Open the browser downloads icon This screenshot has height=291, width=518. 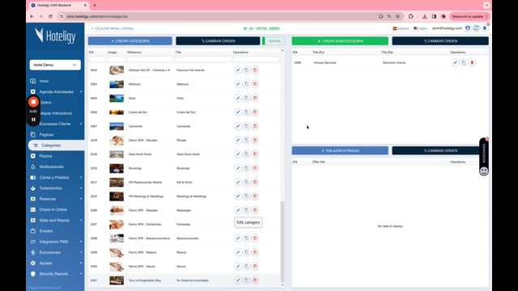pyautogui.click(x=424, y=16)
